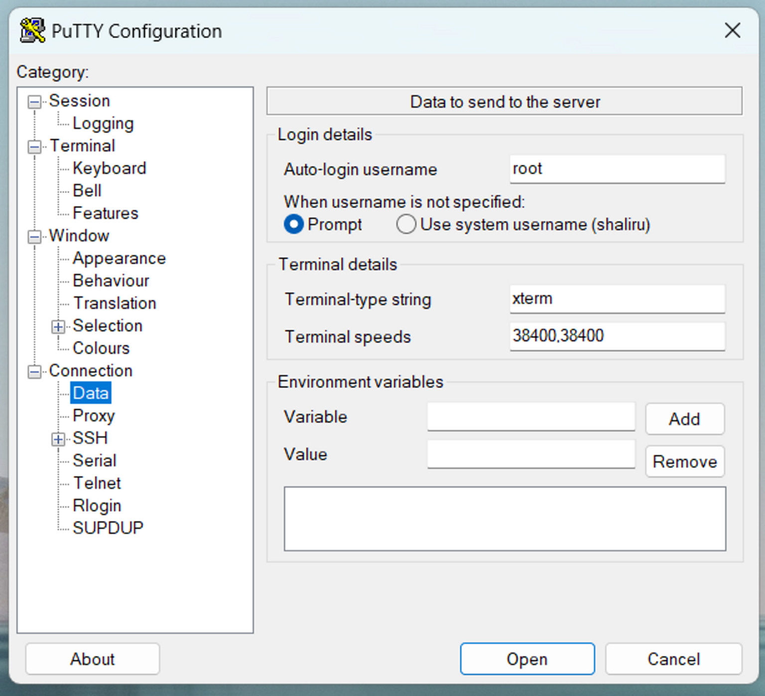Select the Keyboard category
This screenshot has height=696, width=765.
[x=109, y=168]
